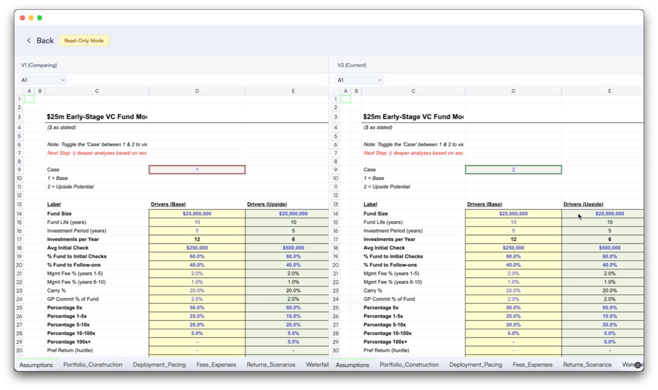658x390 pixels.
Task: Select the red-highlighted Case cell in V1
Action: (197, 170)
